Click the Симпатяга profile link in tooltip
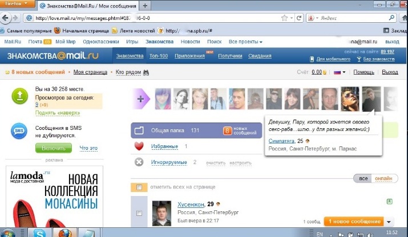Viewport: 408px width, 237px height. click(281, 141)
